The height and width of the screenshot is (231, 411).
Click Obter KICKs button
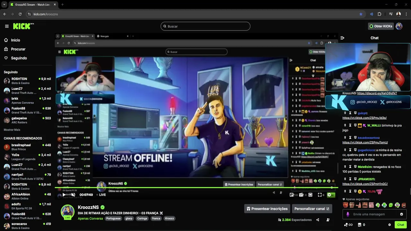tap(380, 26)
